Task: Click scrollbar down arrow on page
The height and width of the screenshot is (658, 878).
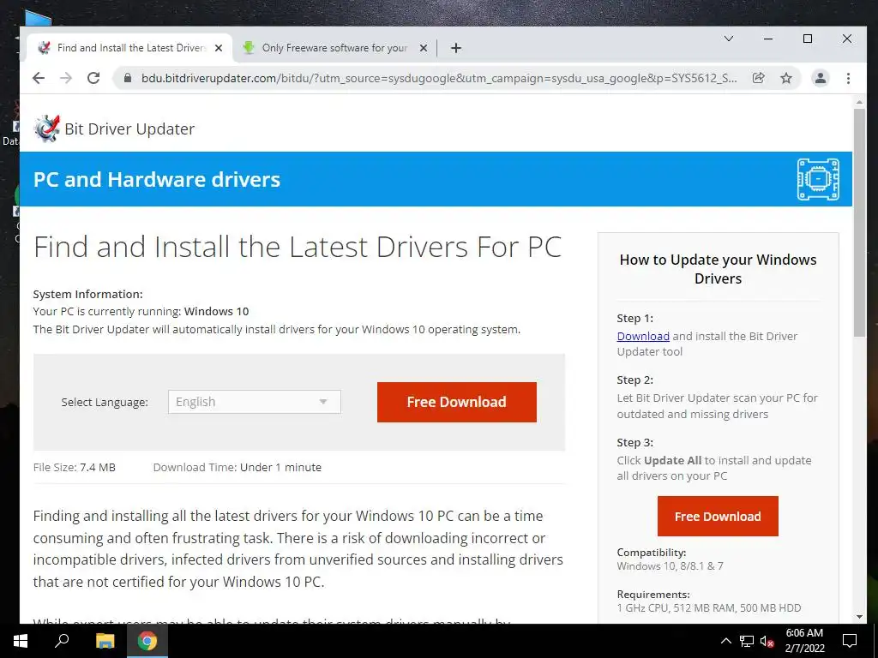Action: (859, 617)
